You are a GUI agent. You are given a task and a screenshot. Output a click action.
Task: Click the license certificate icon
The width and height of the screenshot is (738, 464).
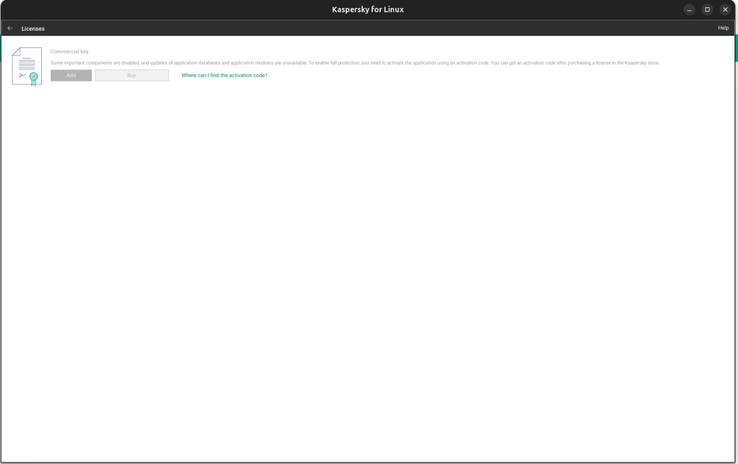click(x=27, y=66)
